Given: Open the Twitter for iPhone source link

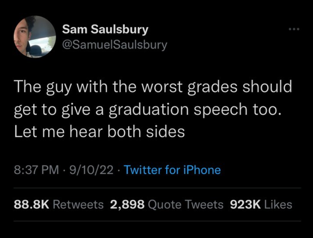Looking at the screenshot, I should click(172, 170).
